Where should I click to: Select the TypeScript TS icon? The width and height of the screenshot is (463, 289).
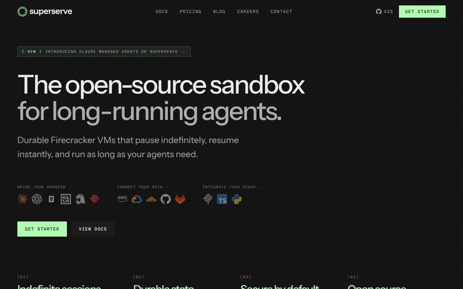222,199
